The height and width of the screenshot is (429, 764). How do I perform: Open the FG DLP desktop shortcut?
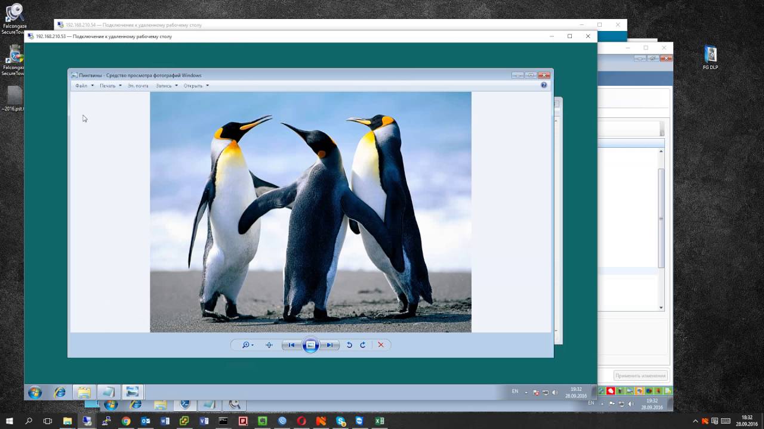[710, 58]
